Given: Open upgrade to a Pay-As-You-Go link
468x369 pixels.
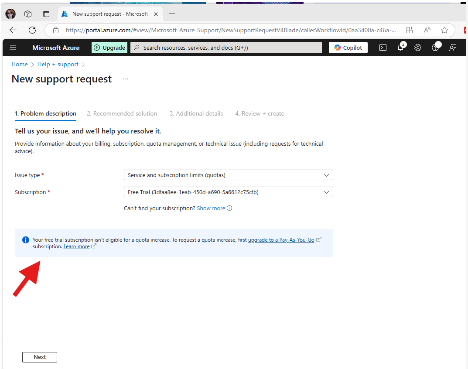Looking at the screenshot, I should coord(281,240).
